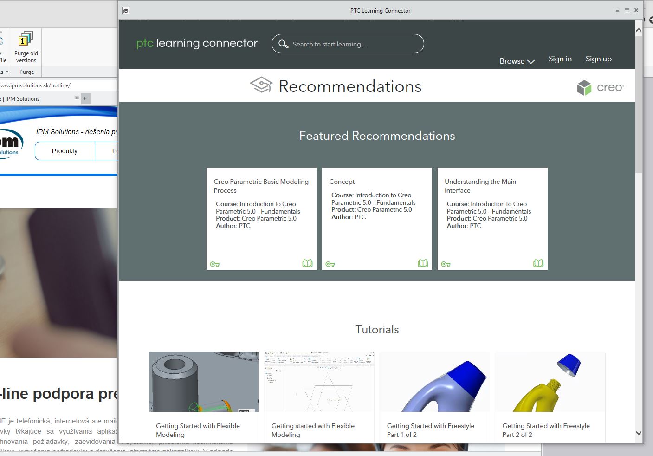Select the IPM Solutions browser tab
653x456 pixels.
[39, 98]
